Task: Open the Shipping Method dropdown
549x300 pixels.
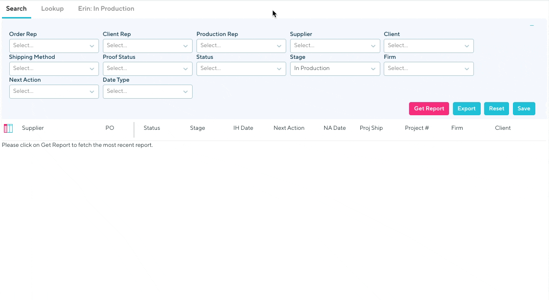Action: coord(54,69)
